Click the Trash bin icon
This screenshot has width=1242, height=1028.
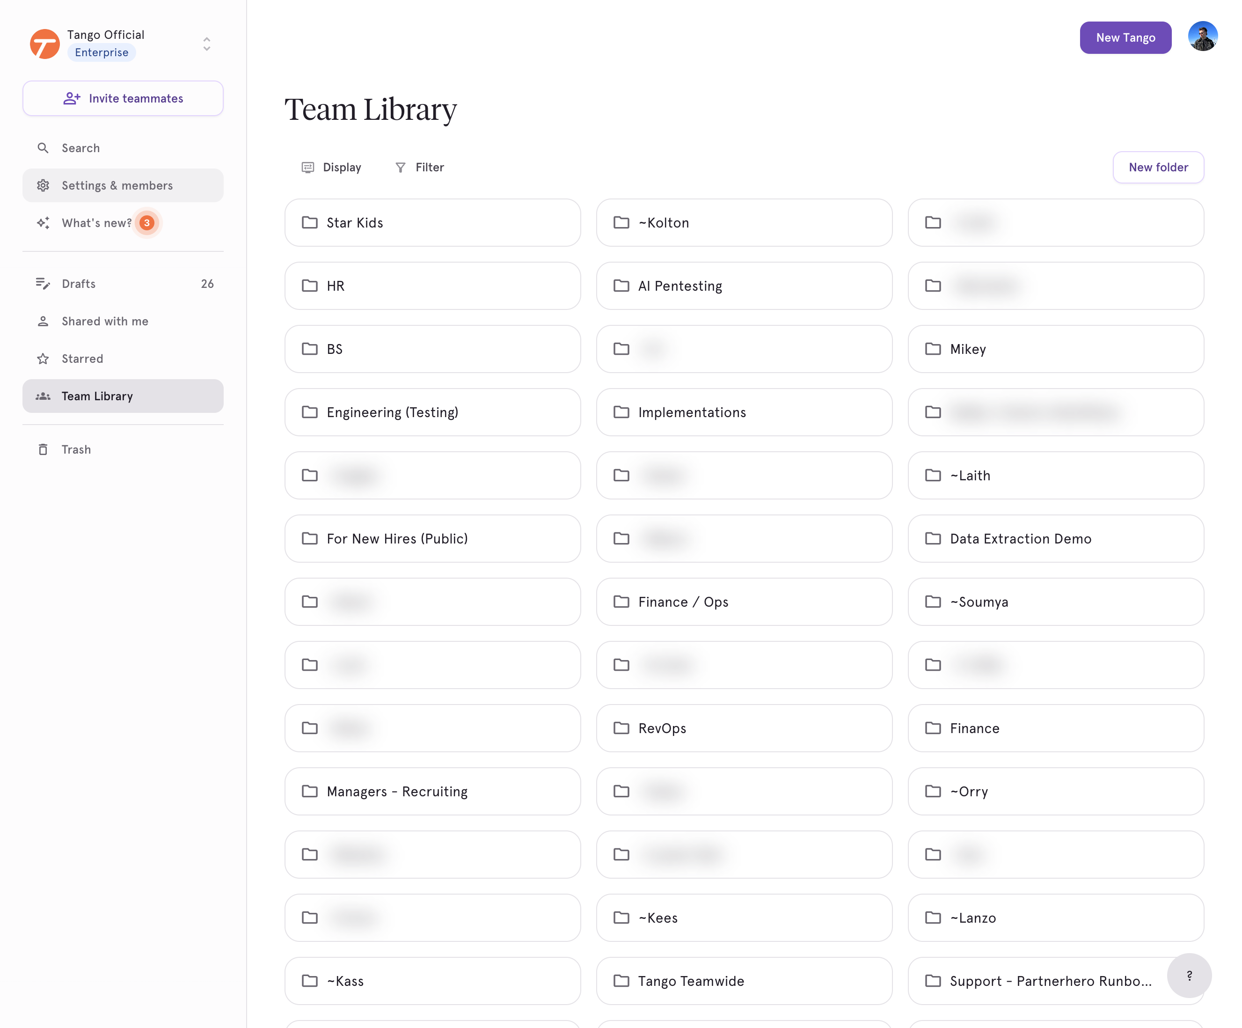tap(43, 449)
